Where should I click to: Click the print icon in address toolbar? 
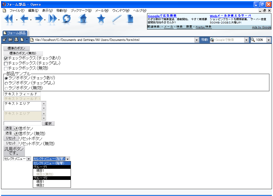[x=16, y=40]
